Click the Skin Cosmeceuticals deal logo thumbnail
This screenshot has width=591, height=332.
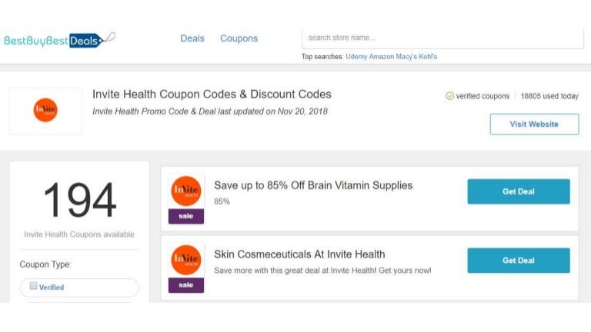pyautogui.click(x=186, y=260)
